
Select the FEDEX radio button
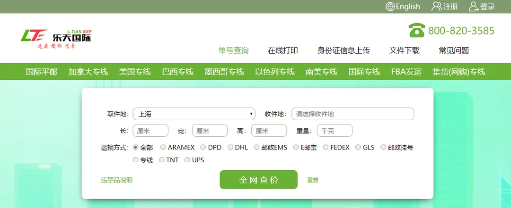326,147
